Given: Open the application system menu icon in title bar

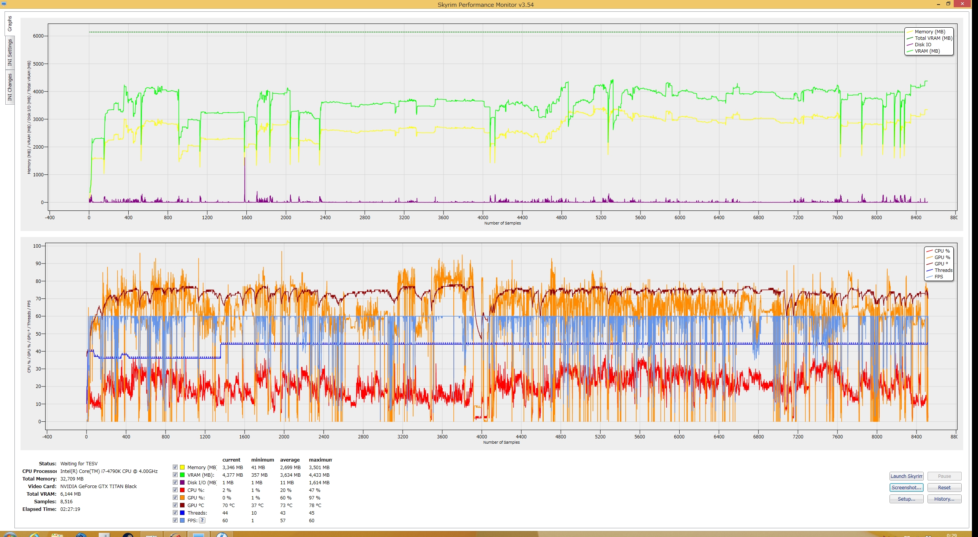Looking at the screenshot, I should click(x=4, y=4).
